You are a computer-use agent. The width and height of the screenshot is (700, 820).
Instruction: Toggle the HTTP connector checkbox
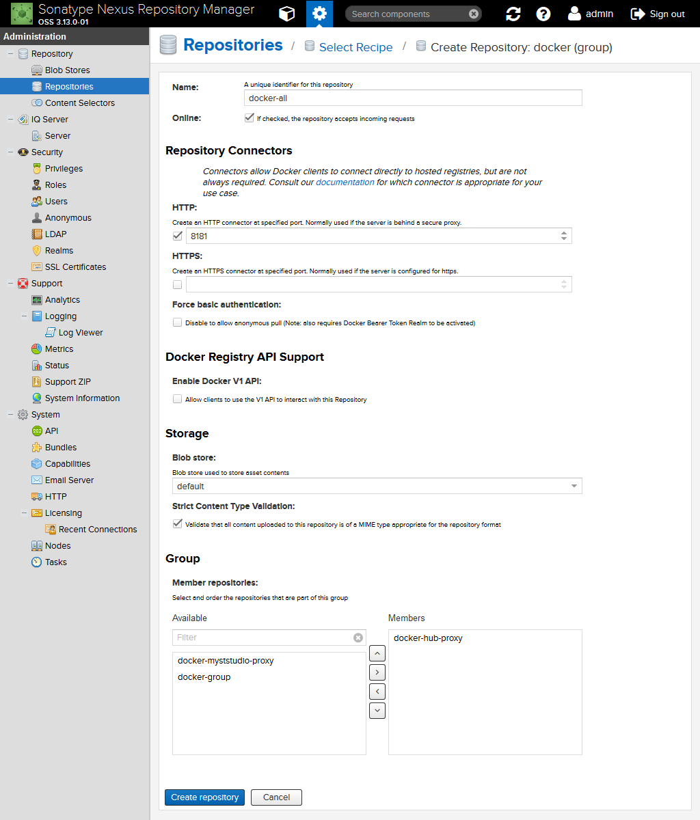(178, 236)
